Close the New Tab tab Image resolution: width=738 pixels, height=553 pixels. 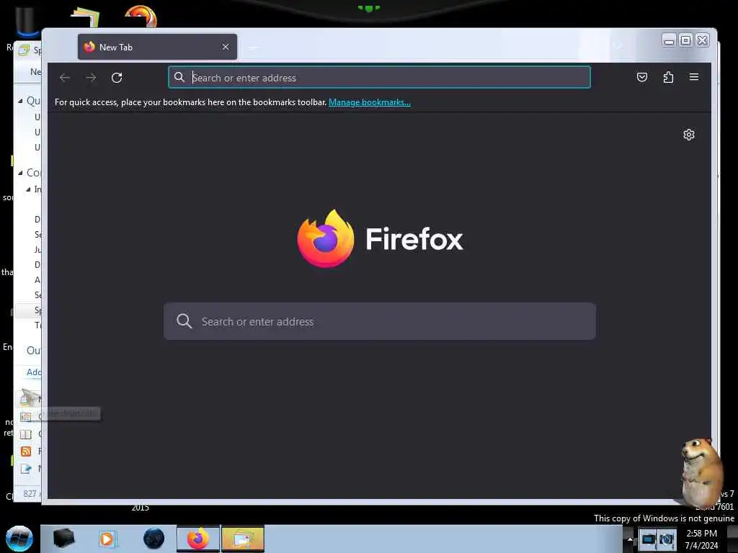[x=226, y=47]
